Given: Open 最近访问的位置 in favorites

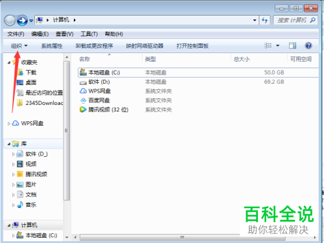Looking at the screenshot, I should coord(44,93).
